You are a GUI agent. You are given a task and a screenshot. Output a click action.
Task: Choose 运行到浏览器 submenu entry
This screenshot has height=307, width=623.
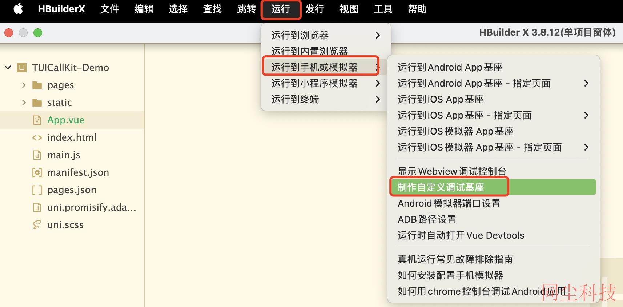point(326,35)
